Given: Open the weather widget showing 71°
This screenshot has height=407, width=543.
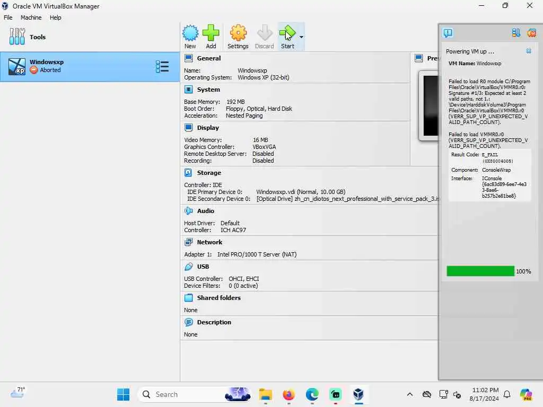Looking at the screenshot, I should pos(17,393).
